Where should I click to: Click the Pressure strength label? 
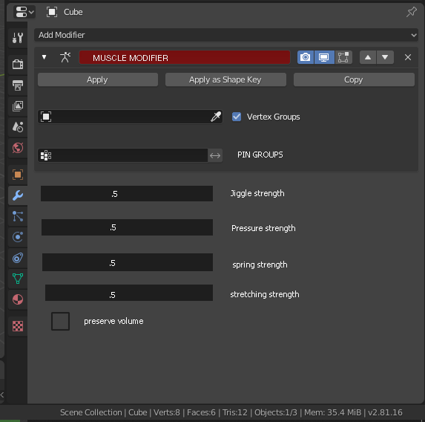pos(263,228)
